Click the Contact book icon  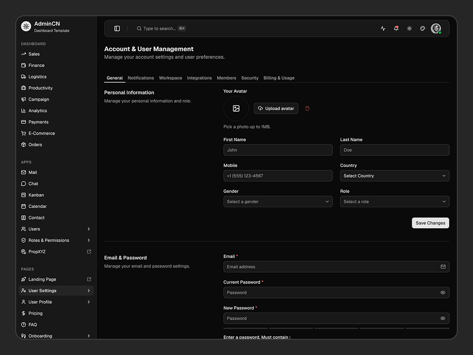pyautogui.click(x=24, y=217)
